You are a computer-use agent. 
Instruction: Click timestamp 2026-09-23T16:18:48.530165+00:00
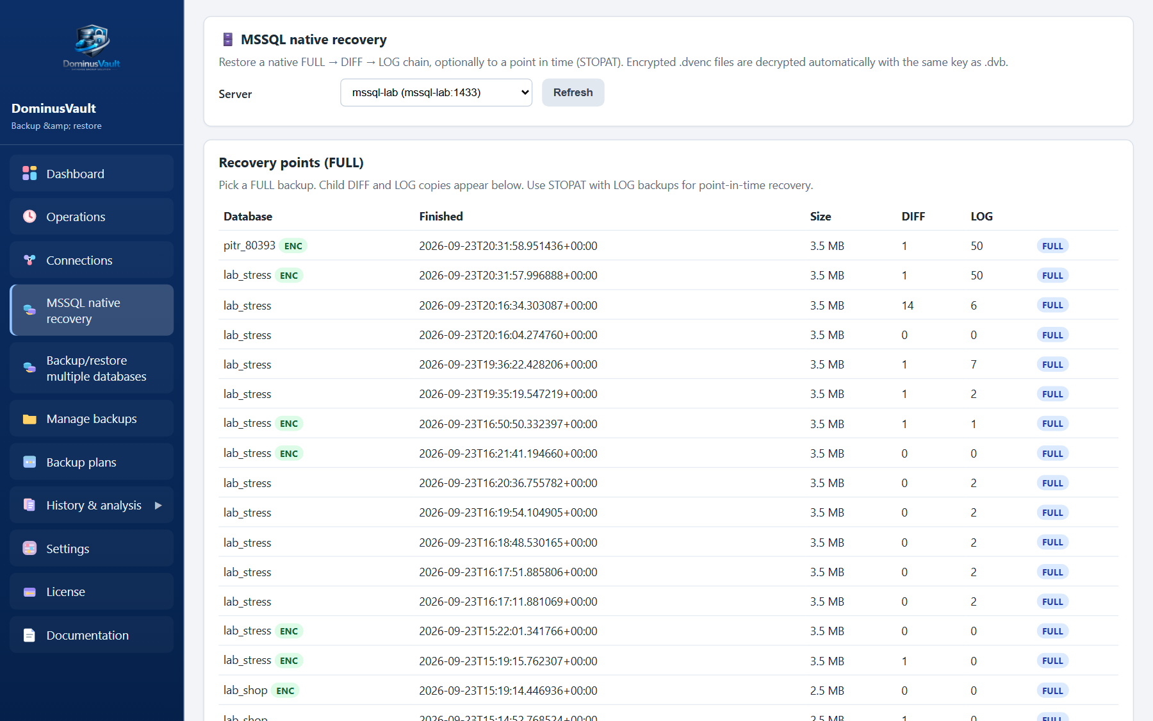508,543
